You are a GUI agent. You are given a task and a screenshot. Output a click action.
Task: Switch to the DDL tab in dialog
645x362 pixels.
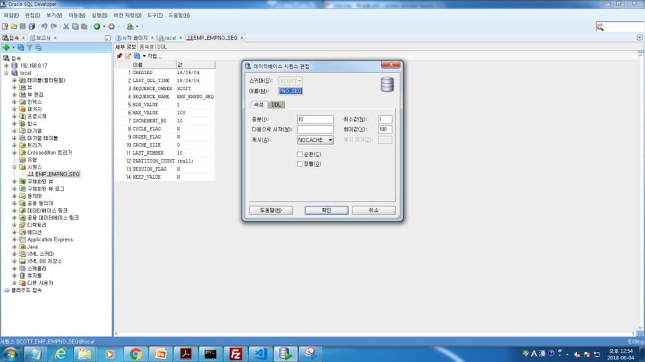(x=276, y=105)
